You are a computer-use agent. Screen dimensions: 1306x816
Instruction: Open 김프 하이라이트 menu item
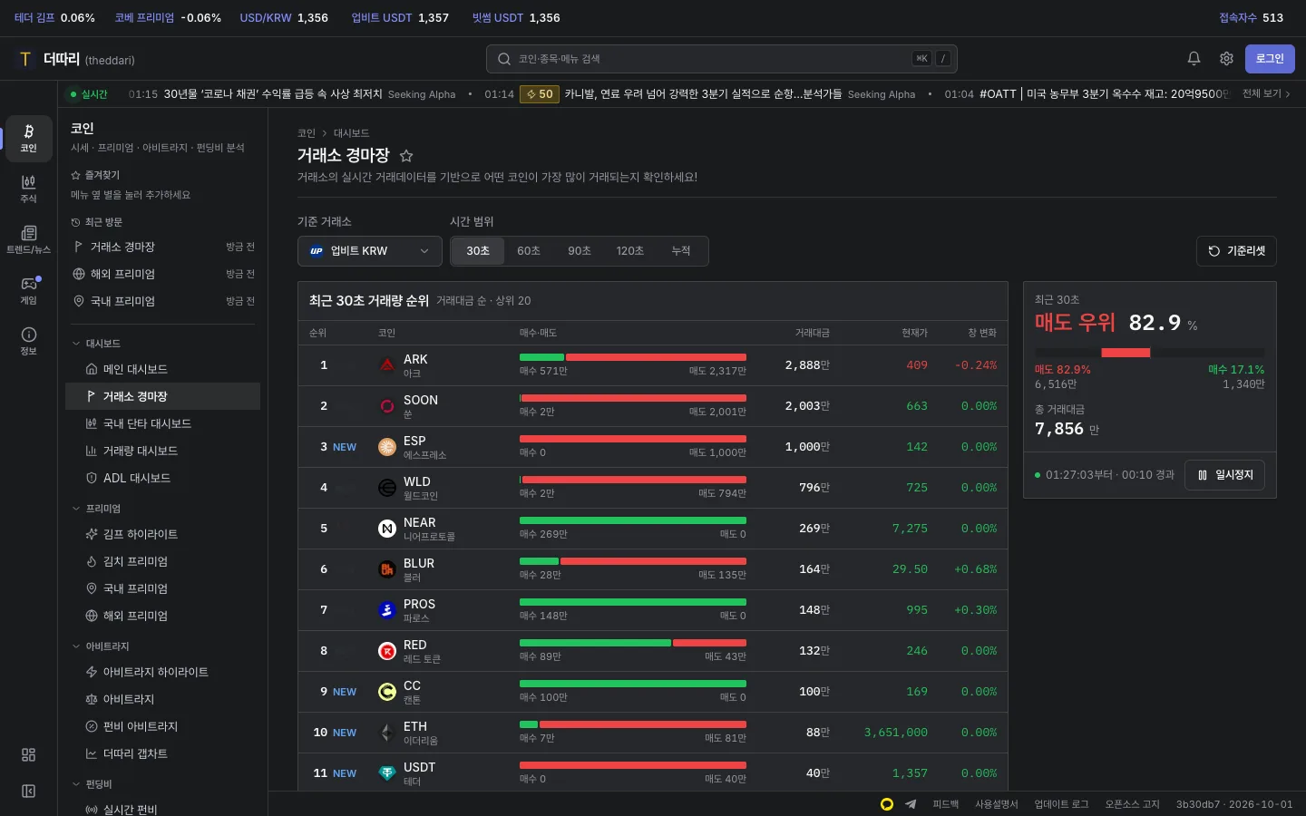[163, 534]
